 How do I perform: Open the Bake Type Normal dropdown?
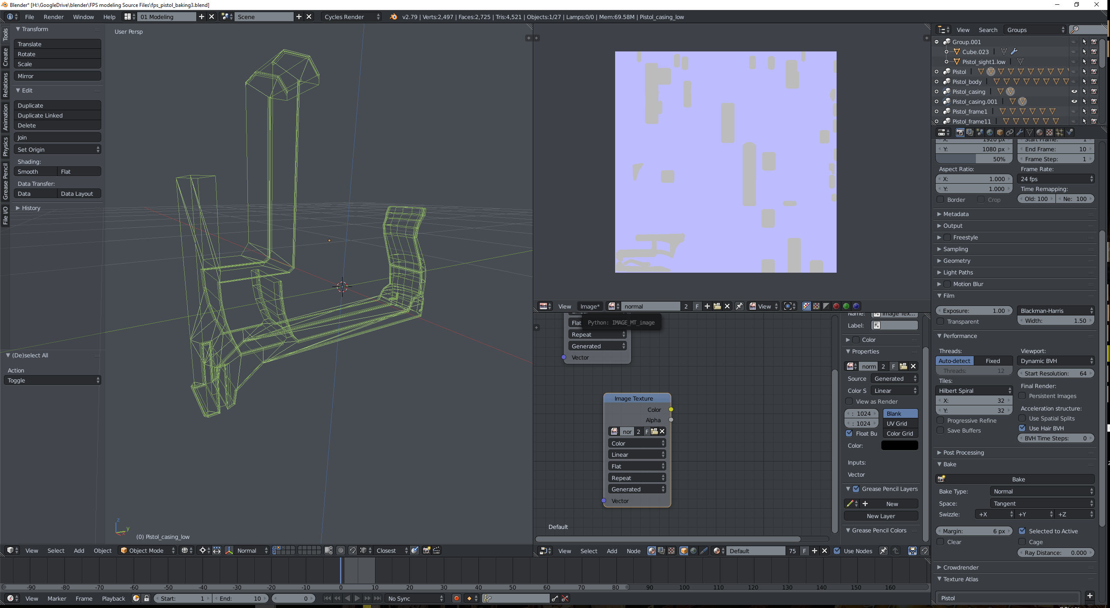click(x=1042, y=491)
